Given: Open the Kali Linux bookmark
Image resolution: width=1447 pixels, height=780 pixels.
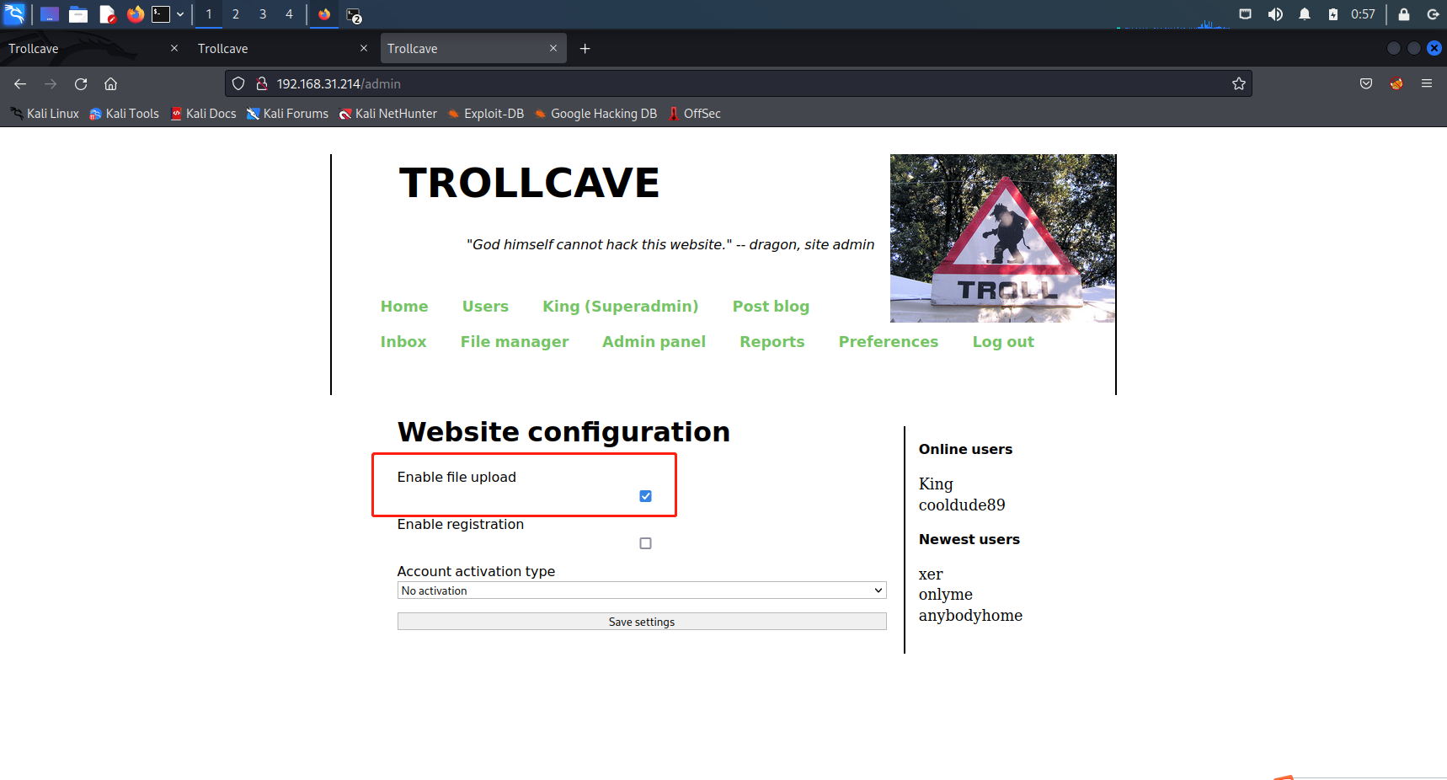Looking at the screenshot, I should click(x=44, y=114).
